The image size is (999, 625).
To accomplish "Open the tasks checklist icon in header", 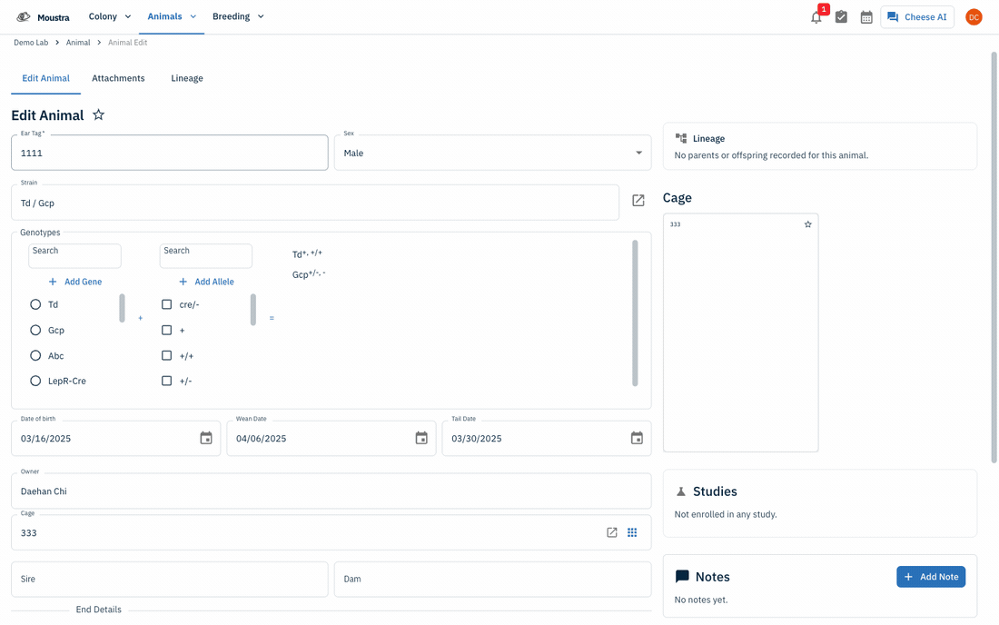I will point(841,17).
